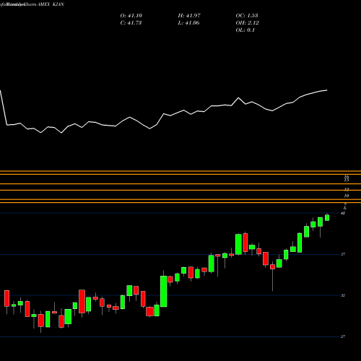Click the OH: 2.12 reading

[247, 23]
